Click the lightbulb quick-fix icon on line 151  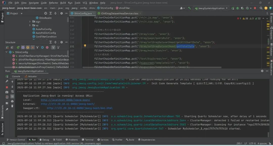click(85, 46)
